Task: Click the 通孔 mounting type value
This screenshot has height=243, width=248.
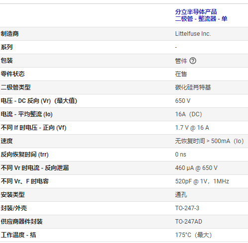Action: click(181, 195)
